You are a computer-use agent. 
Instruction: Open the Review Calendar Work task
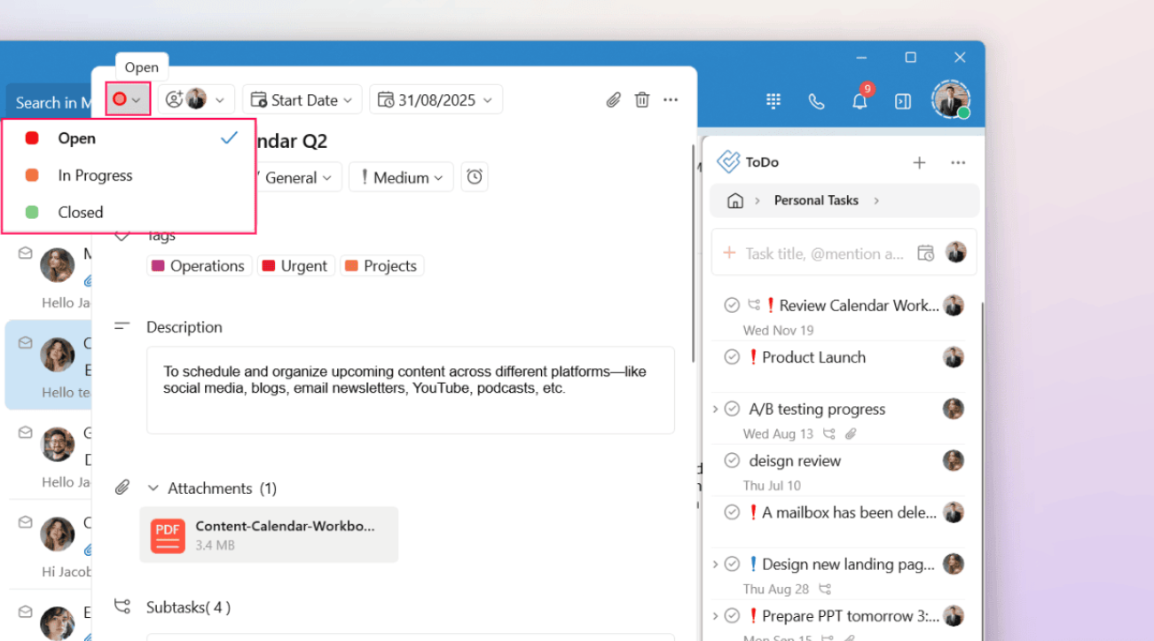859,305
